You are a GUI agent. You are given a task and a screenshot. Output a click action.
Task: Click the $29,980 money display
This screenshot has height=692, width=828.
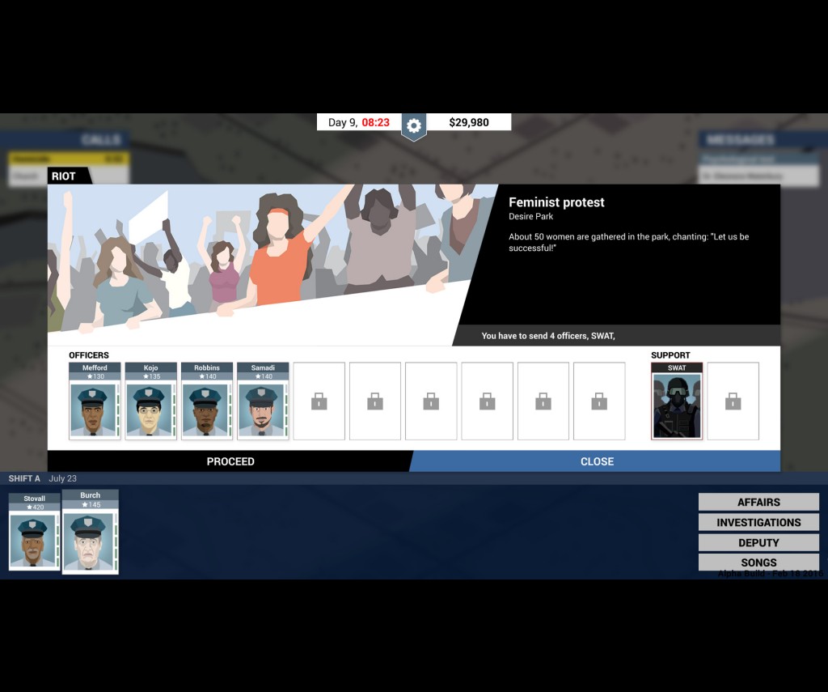(469, 122)
